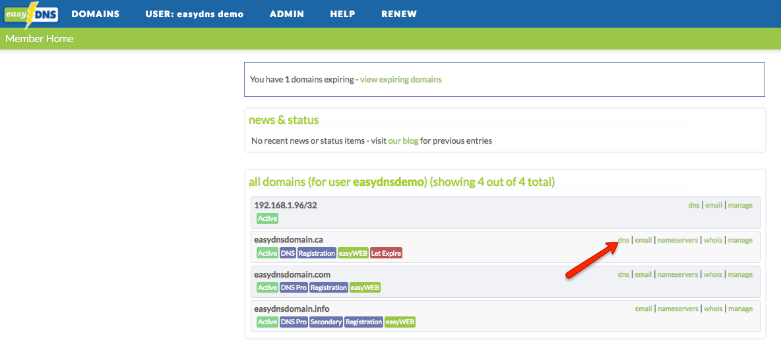Open email settings for easydnsdomain.com

click(644, 274)
